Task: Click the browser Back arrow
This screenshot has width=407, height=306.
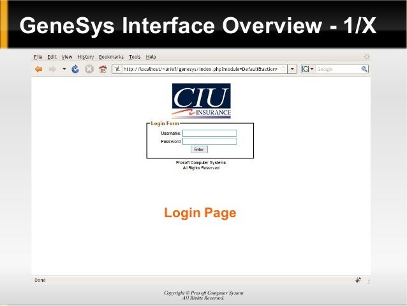Action: pos(39,69)
